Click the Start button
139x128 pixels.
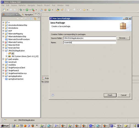[5, 126]
